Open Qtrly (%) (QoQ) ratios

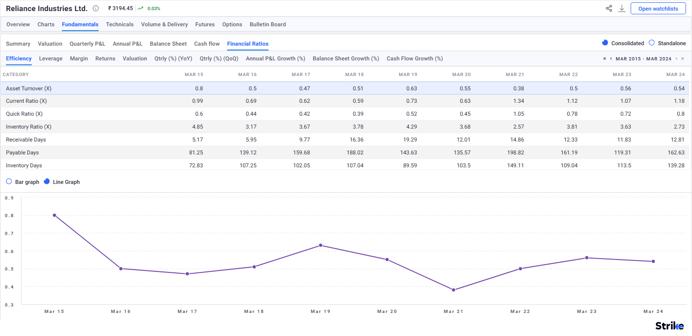tap(219, 59)
